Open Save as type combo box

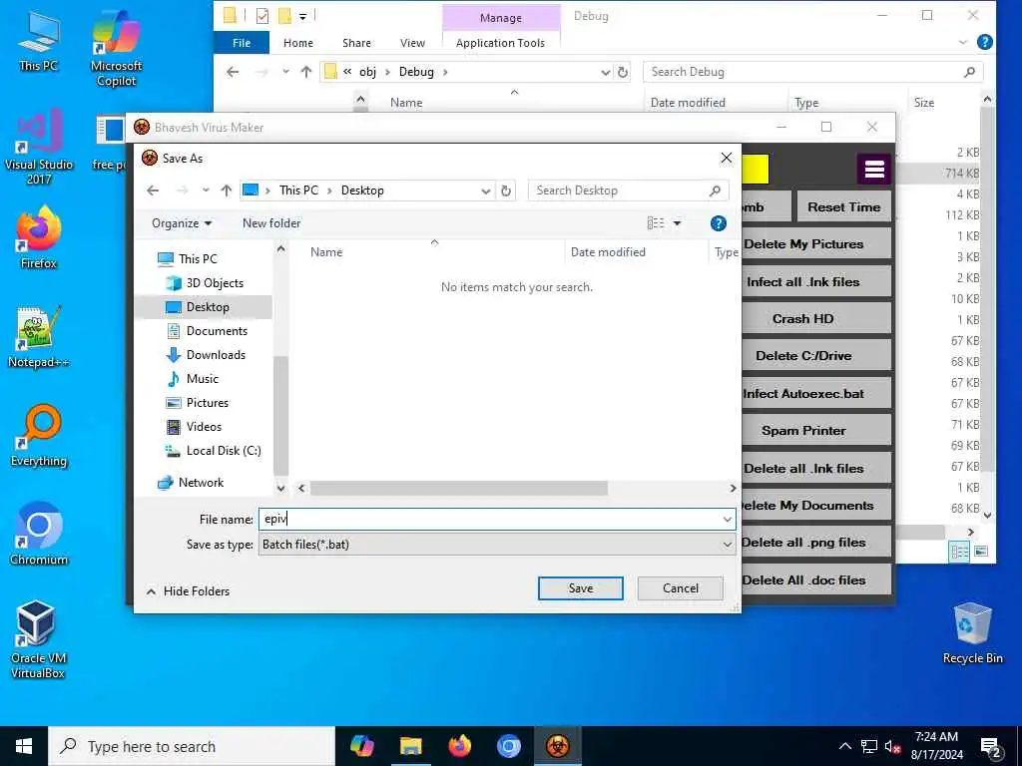[x=497, y=545]
